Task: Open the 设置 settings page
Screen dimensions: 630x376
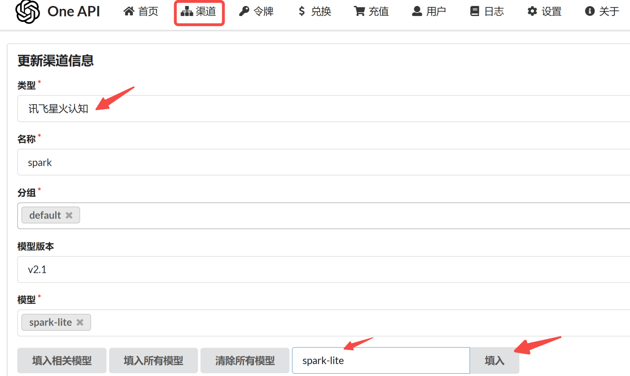Action: coord(544,12)
